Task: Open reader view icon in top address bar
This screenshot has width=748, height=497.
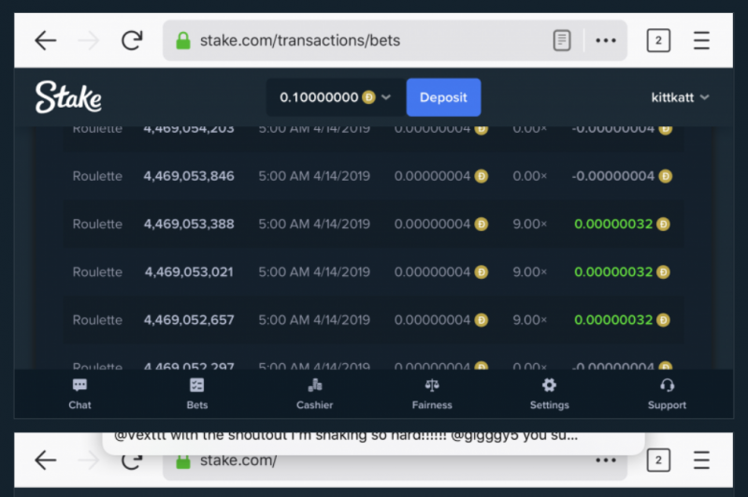Action: coord(562,40)
